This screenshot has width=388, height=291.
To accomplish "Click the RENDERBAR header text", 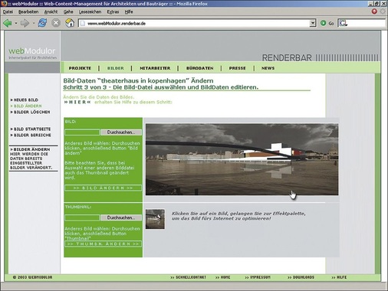I will tap(287, 58).
